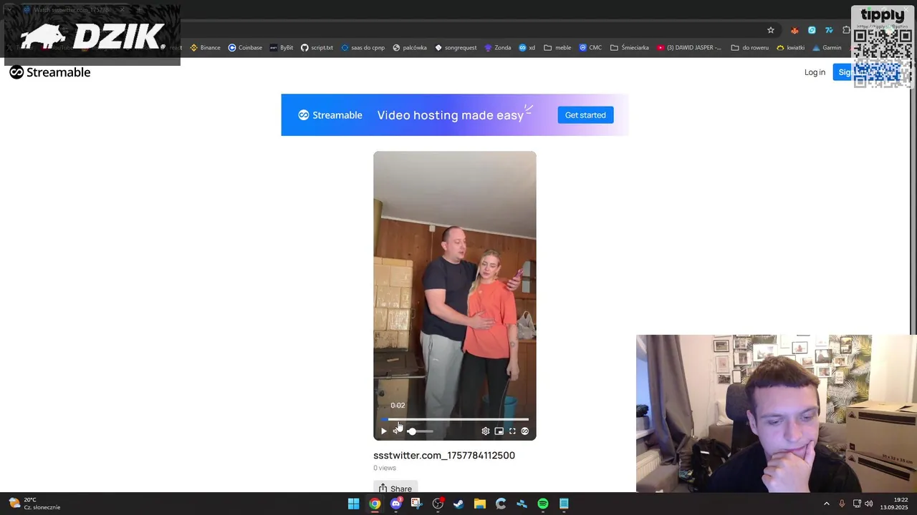
Task: Open the Garmin bookmark
Action: pyautogui.click(x=827, y=48)
